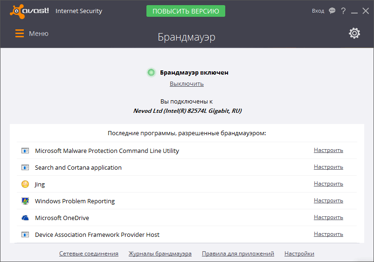Image resolution: width=374 pixels, height=262 pixels.
Task: Click the Jing application icon
Action: pos(25,184)
